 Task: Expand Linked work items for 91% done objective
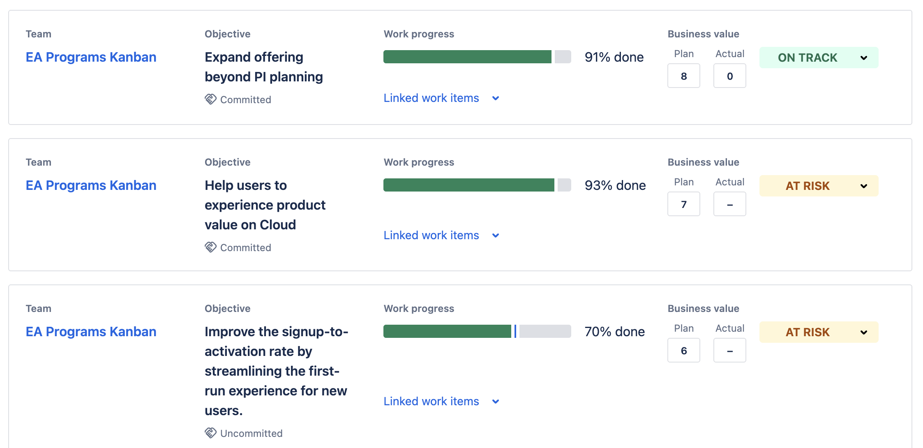[441, 98]
